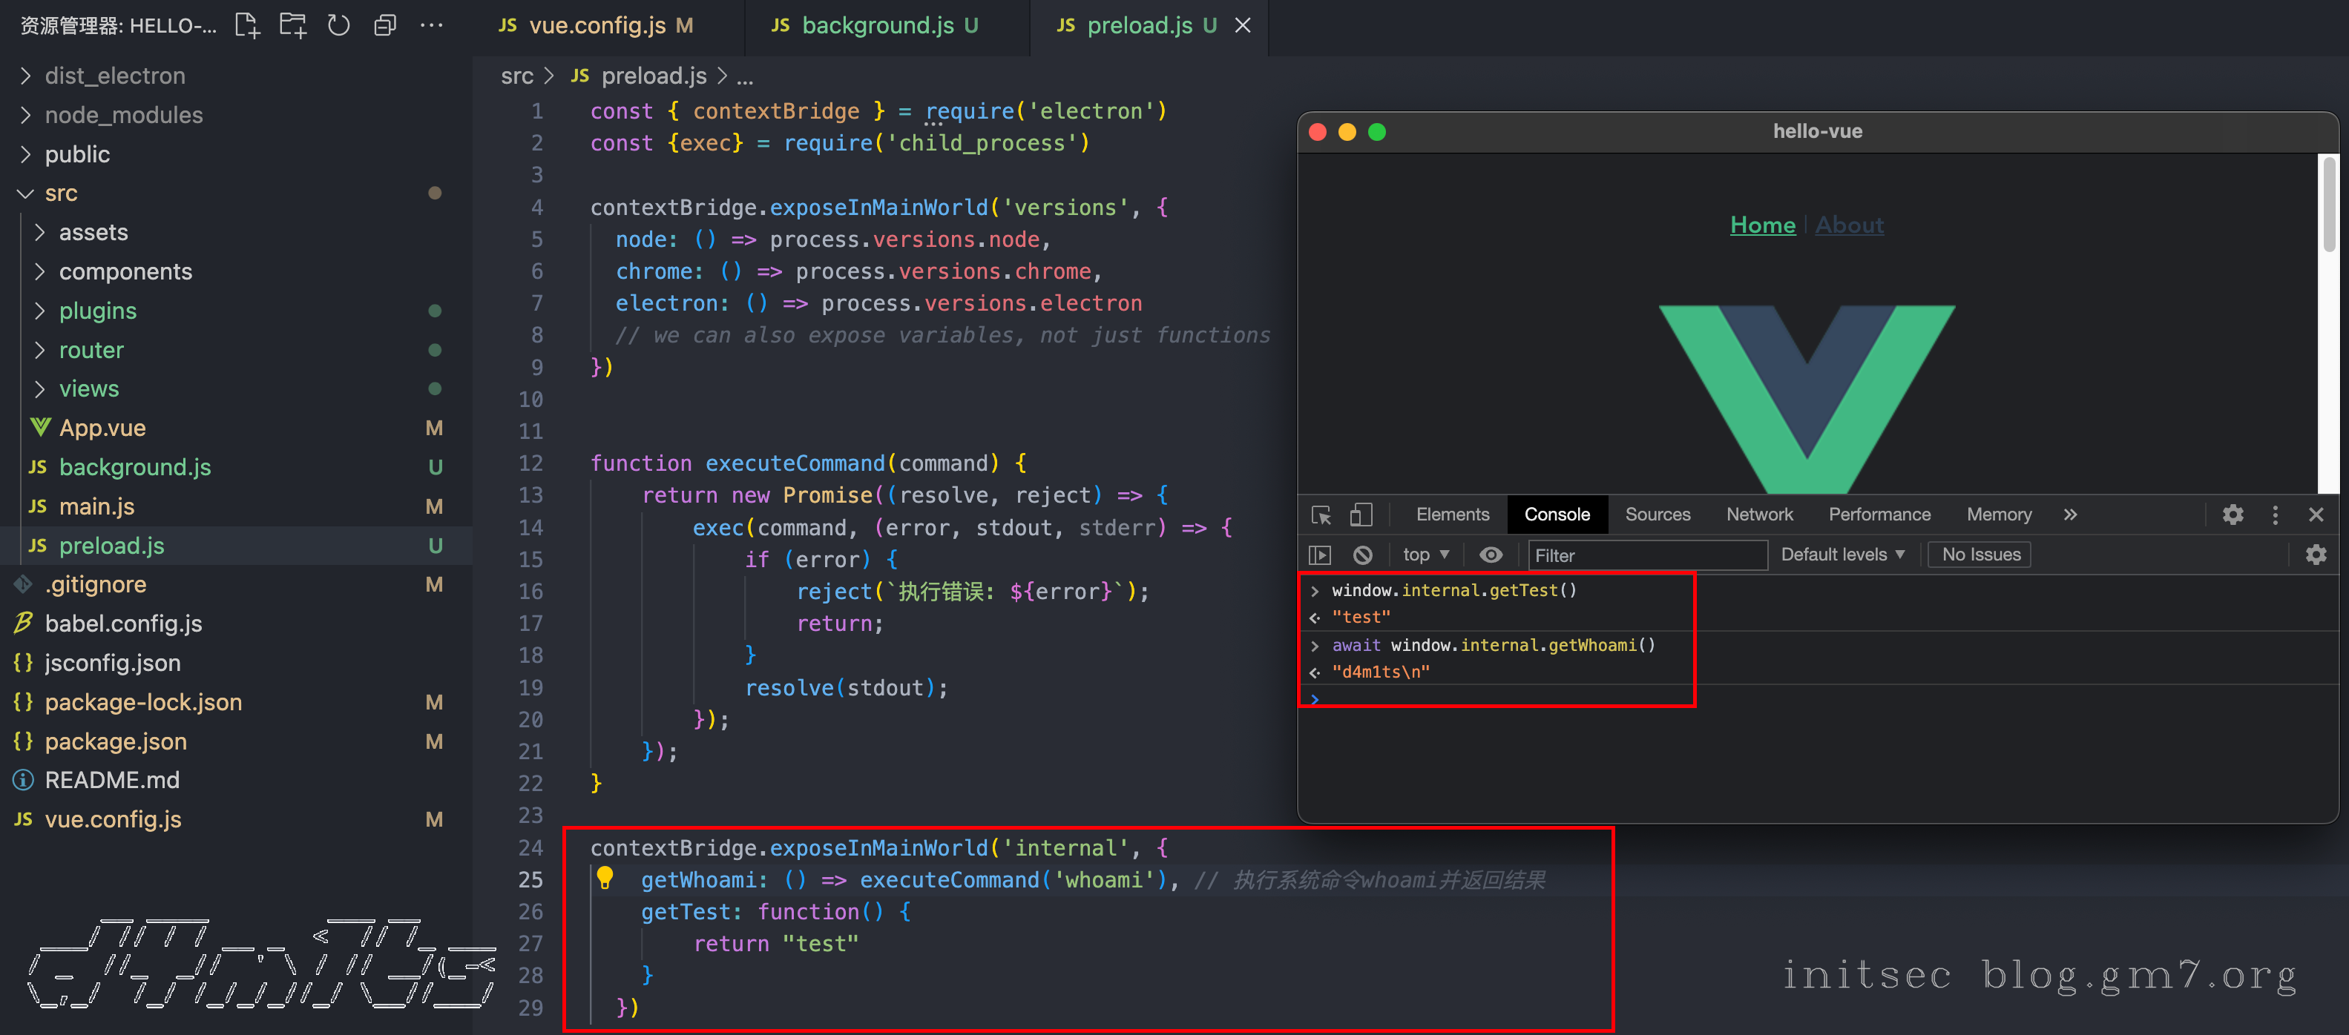The image size is (2349, 1035).
Task: Click the console Filter input field
Action: (1647, 555)
